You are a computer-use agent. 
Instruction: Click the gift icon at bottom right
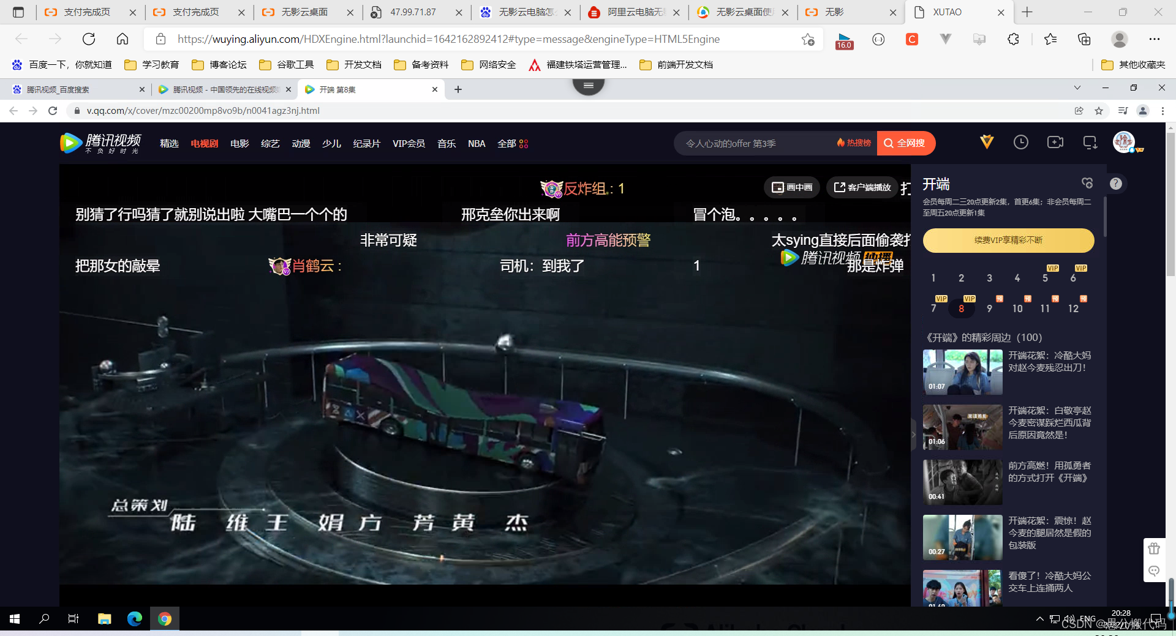point(1154,548)
